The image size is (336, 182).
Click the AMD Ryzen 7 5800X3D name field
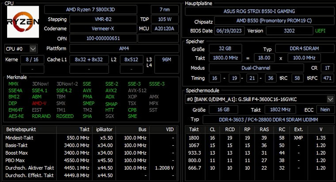tap(91, 10)
